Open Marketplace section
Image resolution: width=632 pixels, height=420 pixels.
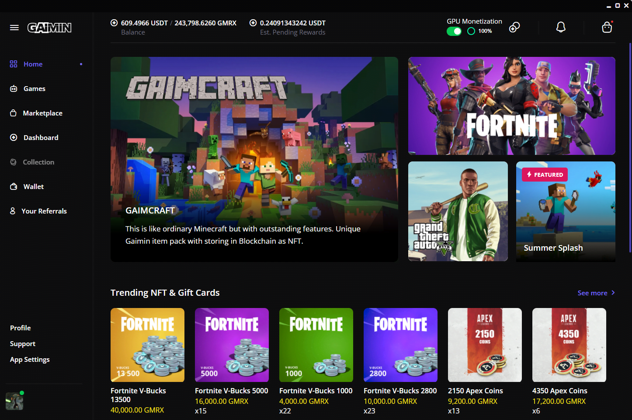pyautogui.click(x=42, y=113)
